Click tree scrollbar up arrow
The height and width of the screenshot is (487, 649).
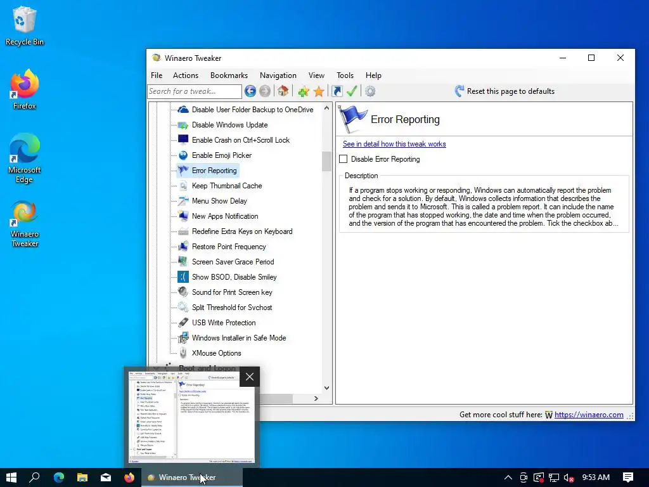[326, 108]
